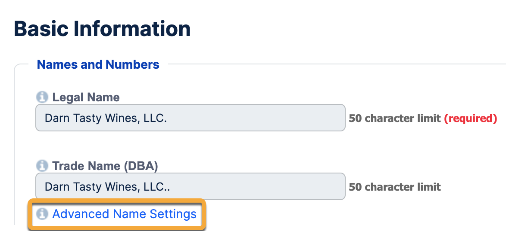Select the Names and Numbers section title
The height and width of the screenshot is (231, 506).
pyautogui.click(x=98, y=65)
